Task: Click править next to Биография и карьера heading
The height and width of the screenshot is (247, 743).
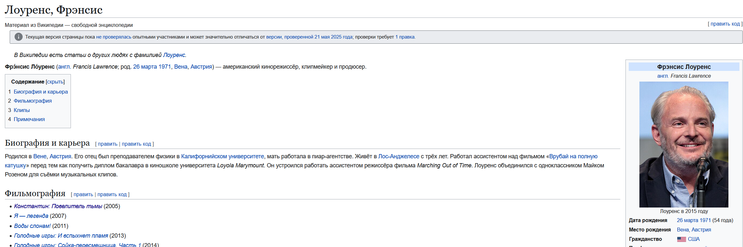Action: pos(107,144)
